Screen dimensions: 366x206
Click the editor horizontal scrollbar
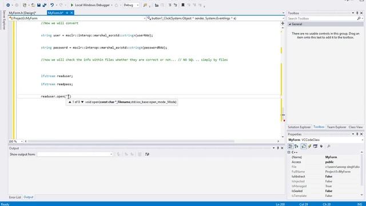[x=131, y=141]
